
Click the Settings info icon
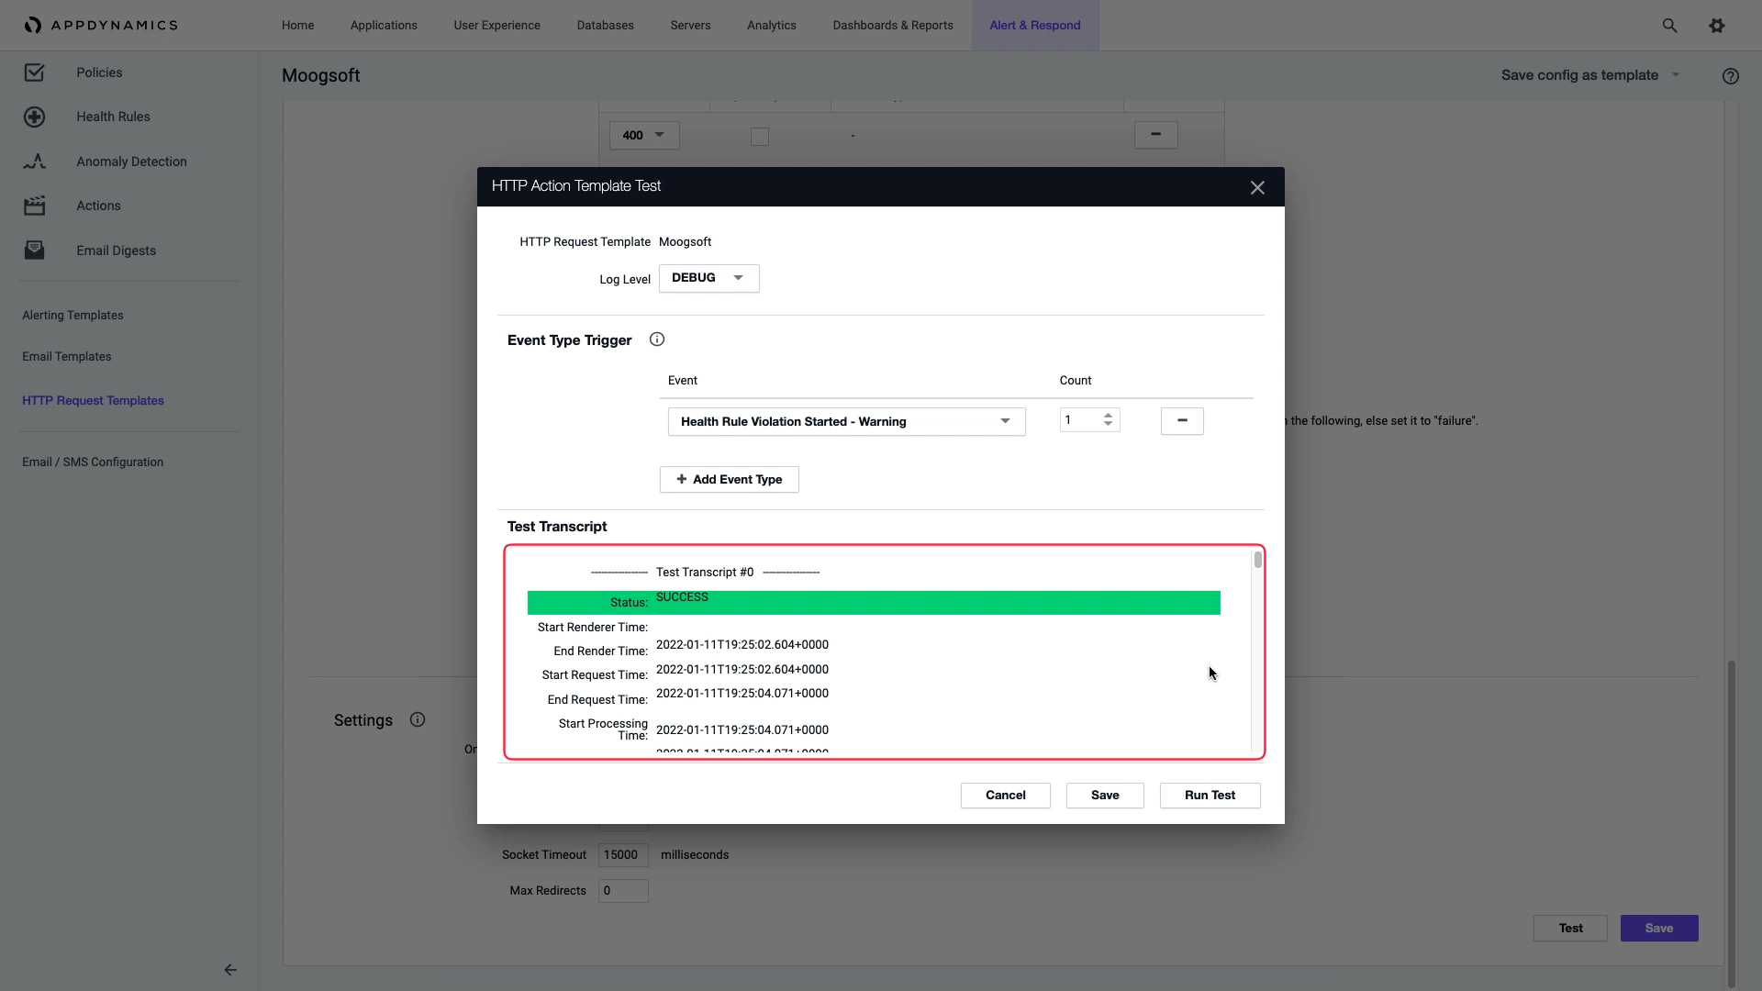(x=418, y=719)
